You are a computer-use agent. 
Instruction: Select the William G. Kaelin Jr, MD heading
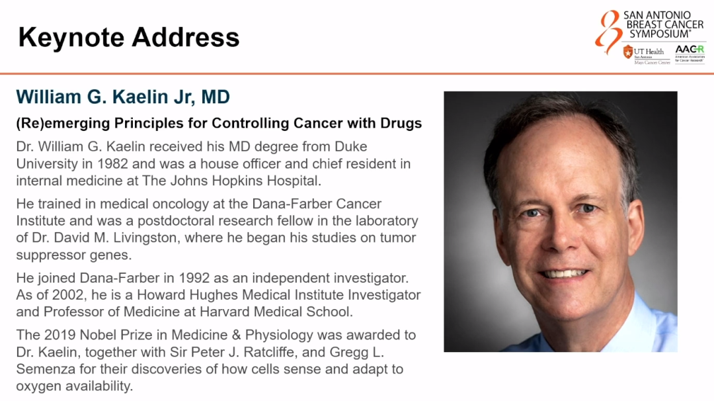coord(123,97)
